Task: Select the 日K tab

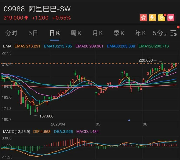Action: pyautogui.click(x=55, y=33)
